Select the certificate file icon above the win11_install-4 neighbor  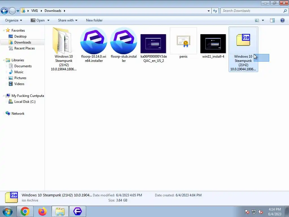tap(183, 41)
